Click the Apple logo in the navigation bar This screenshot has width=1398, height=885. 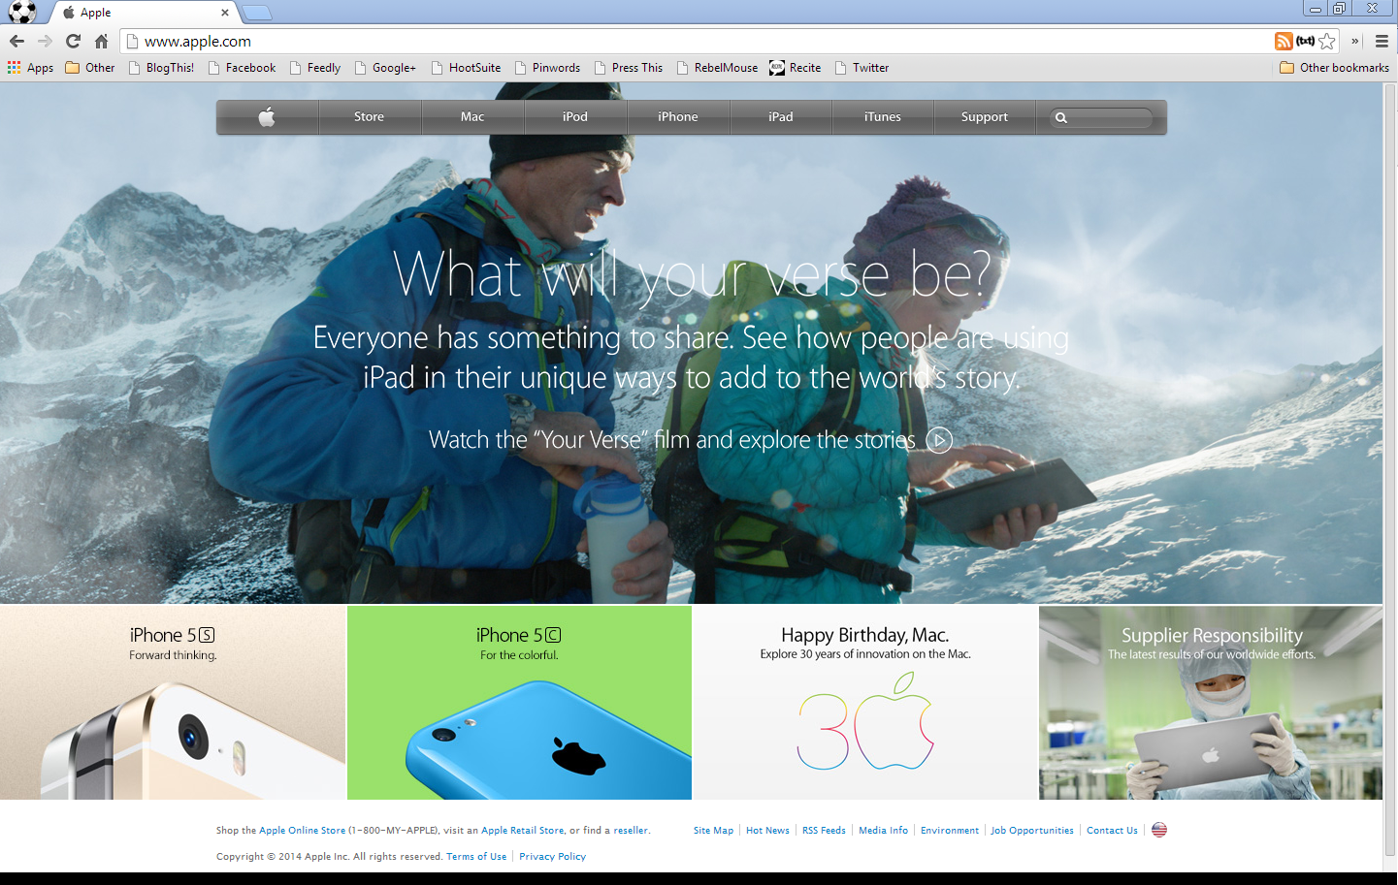point(267,117)
